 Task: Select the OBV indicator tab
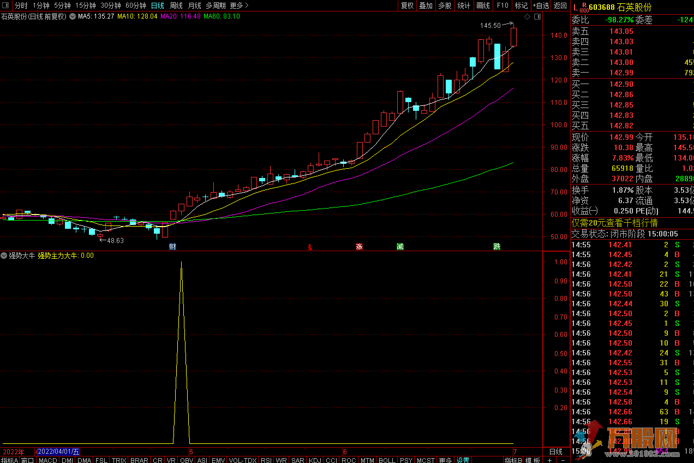[187, 460]
